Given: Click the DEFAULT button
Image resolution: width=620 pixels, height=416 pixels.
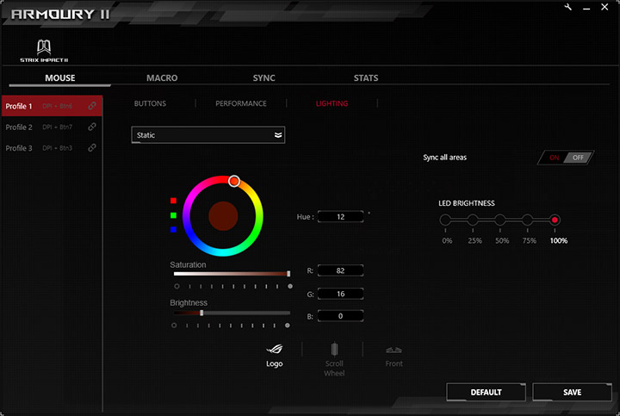Looking at the screenshot, I should click(486, 392).
